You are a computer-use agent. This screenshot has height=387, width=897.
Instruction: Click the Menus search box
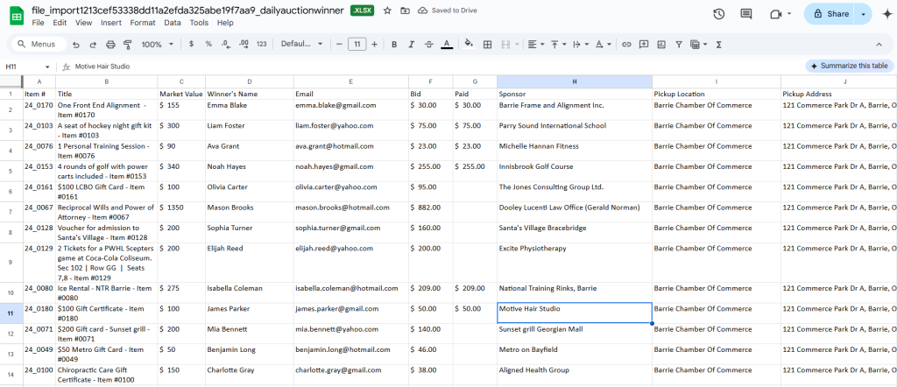[39, 44]
